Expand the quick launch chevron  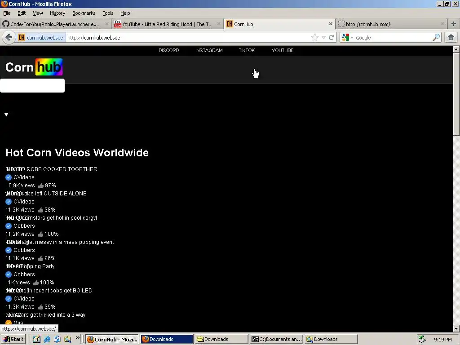pos(77,338)
